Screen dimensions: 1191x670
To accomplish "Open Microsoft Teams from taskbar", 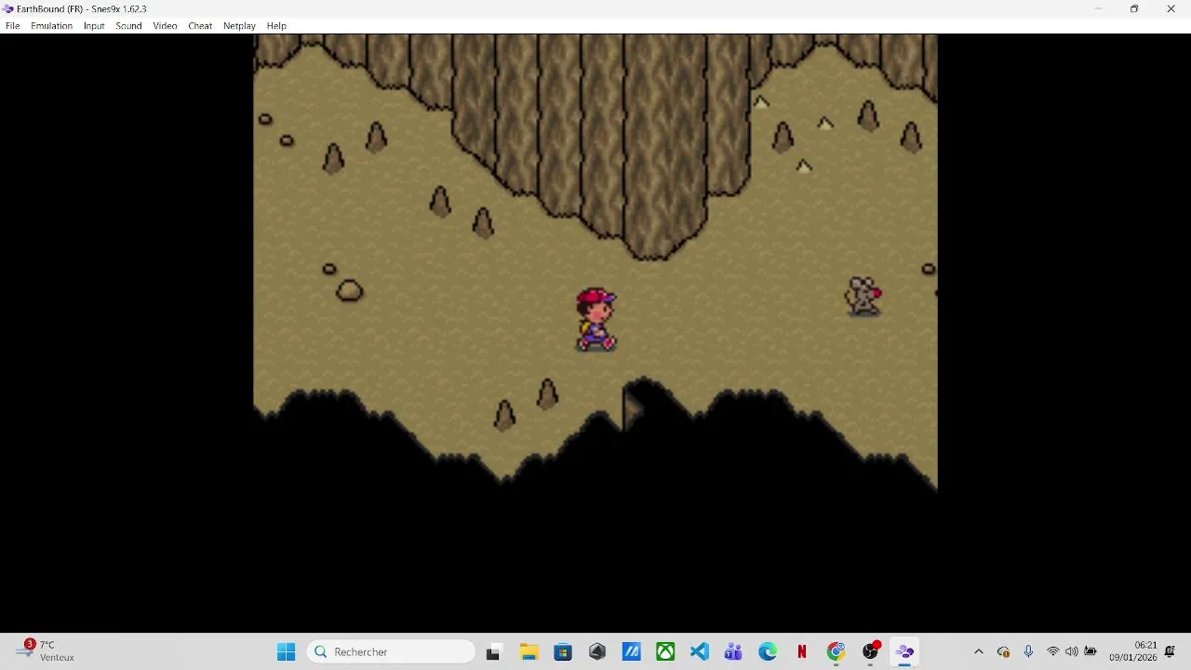I will 733,652.
